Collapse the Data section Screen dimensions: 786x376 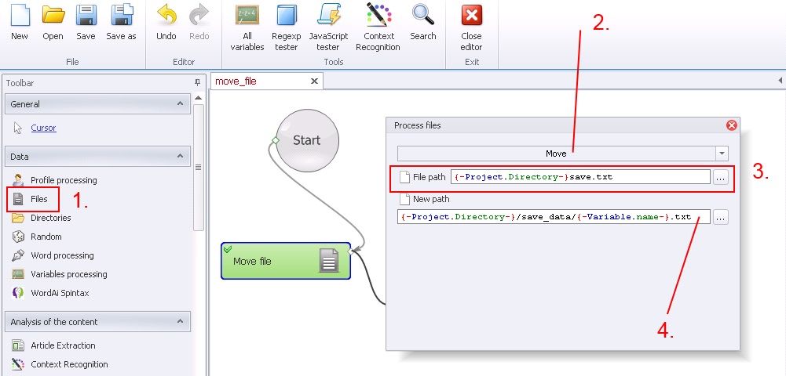click(180, 157)
